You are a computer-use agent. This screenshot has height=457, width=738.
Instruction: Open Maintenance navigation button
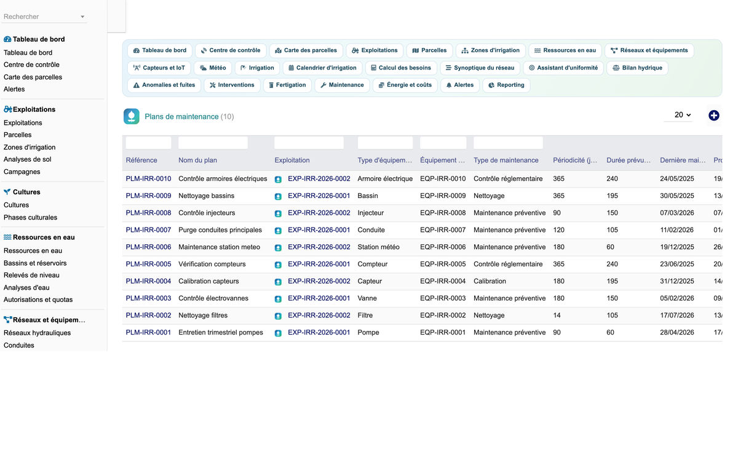pos(342,85)
